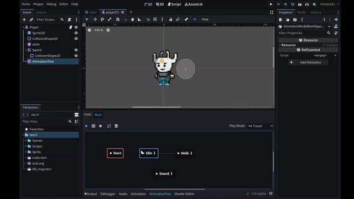Stop the running project
The image size is (354, 199).
[285, 4]
